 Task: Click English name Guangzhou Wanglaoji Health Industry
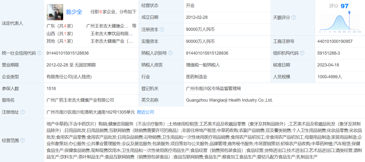point(229,100)
